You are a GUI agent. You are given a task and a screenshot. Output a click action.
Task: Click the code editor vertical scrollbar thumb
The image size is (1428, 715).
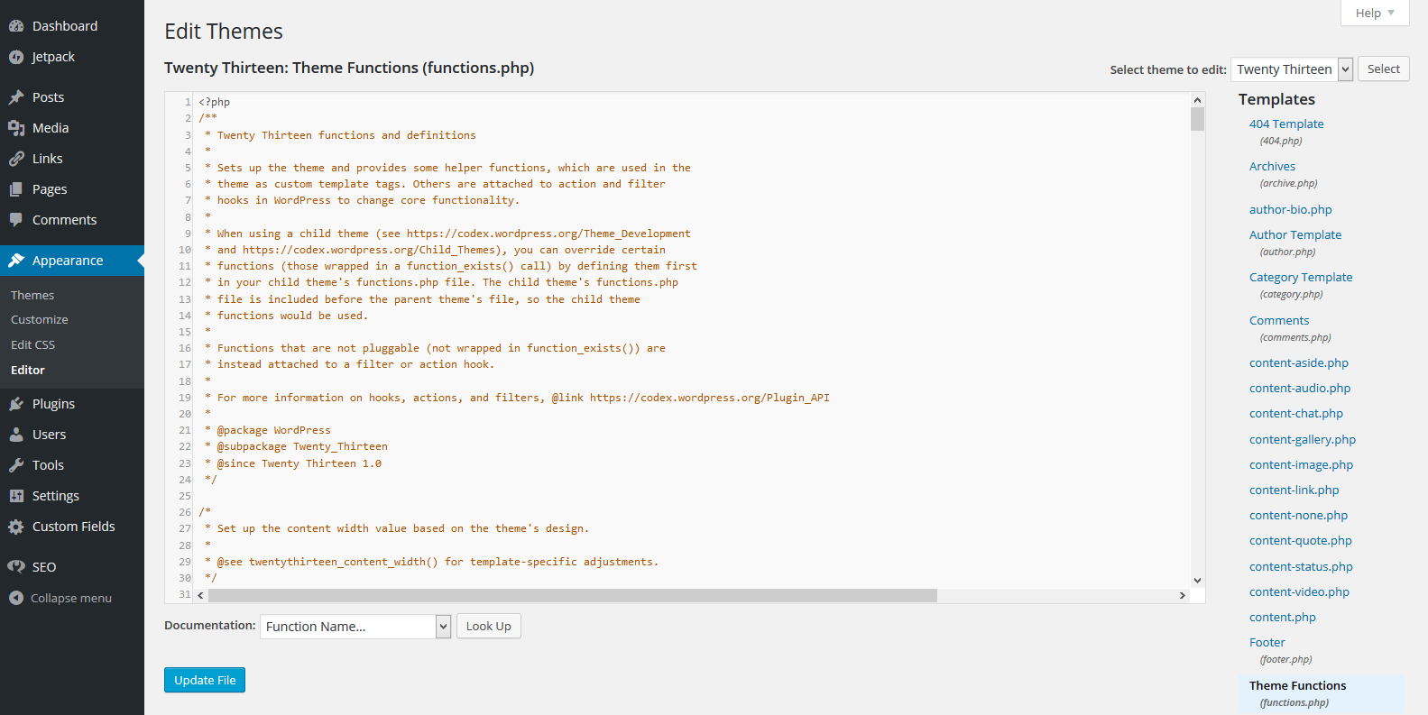tap(1198, 119)
